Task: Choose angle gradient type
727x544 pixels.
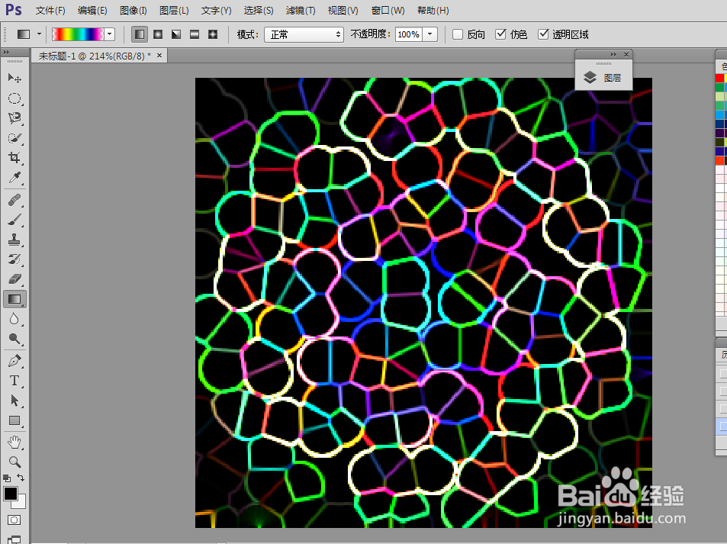Action: coord(176,34)
